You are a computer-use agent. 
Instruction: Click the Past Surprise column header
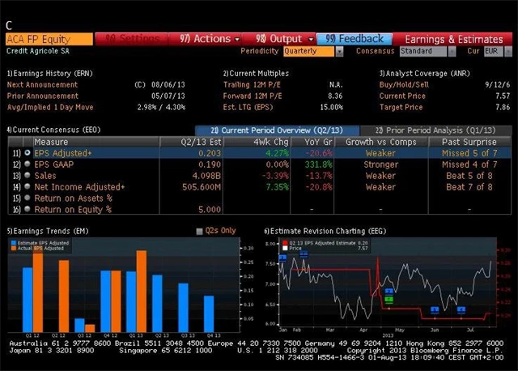469,142
